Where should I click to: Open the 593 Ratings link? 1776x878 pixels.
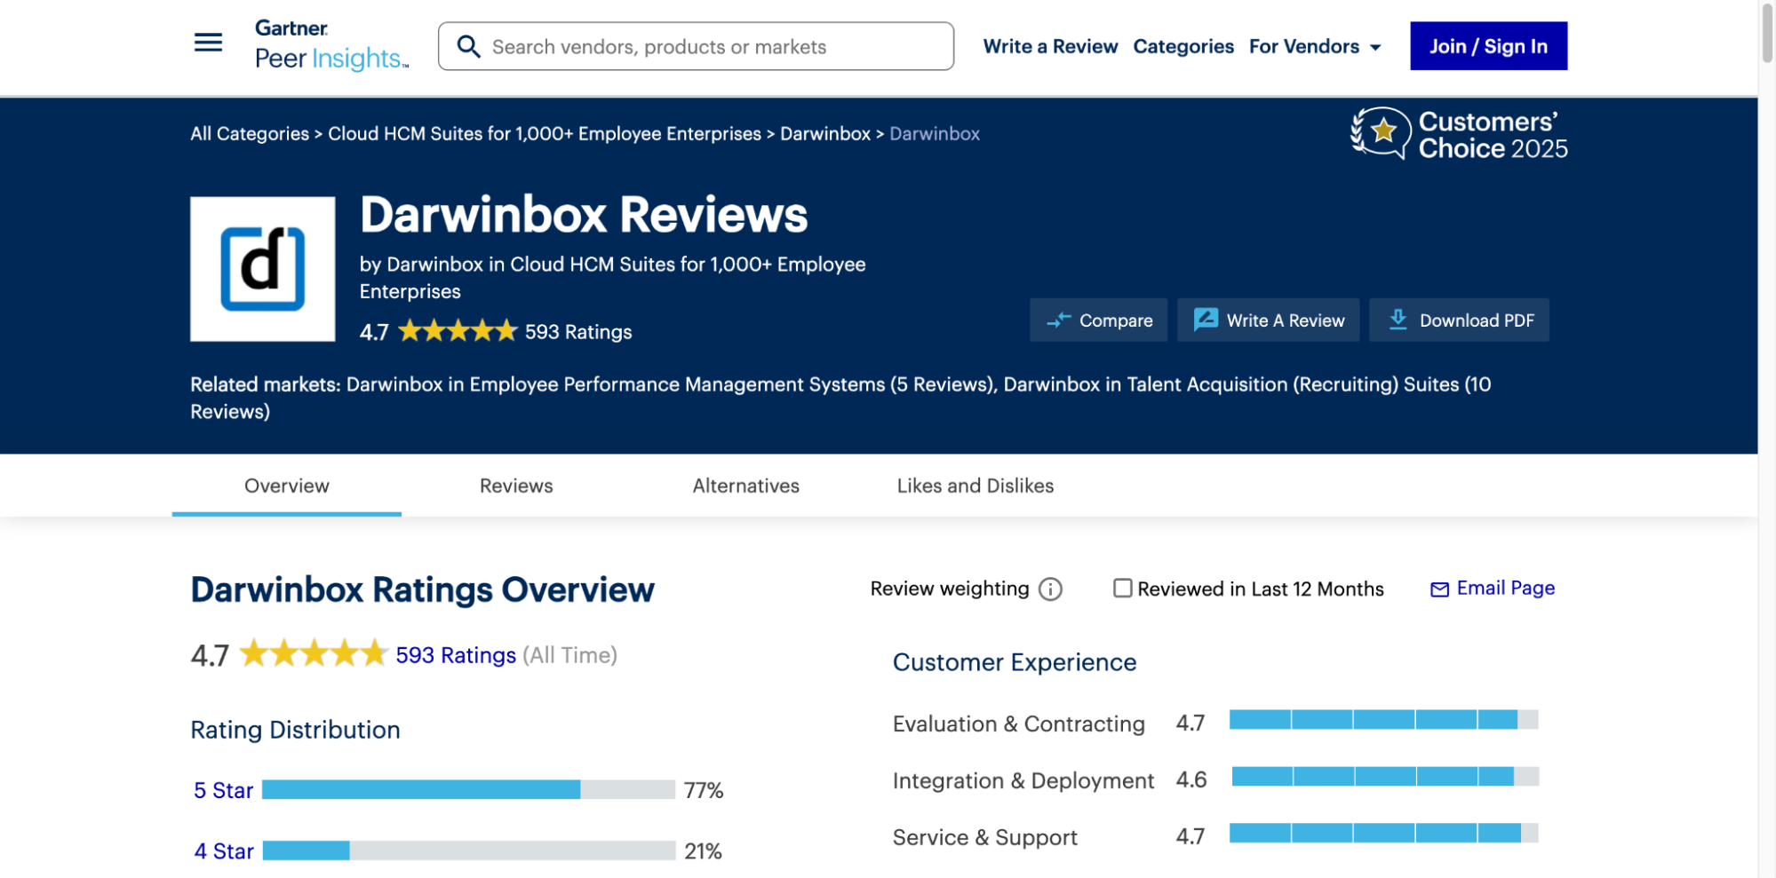click(455, 655)
